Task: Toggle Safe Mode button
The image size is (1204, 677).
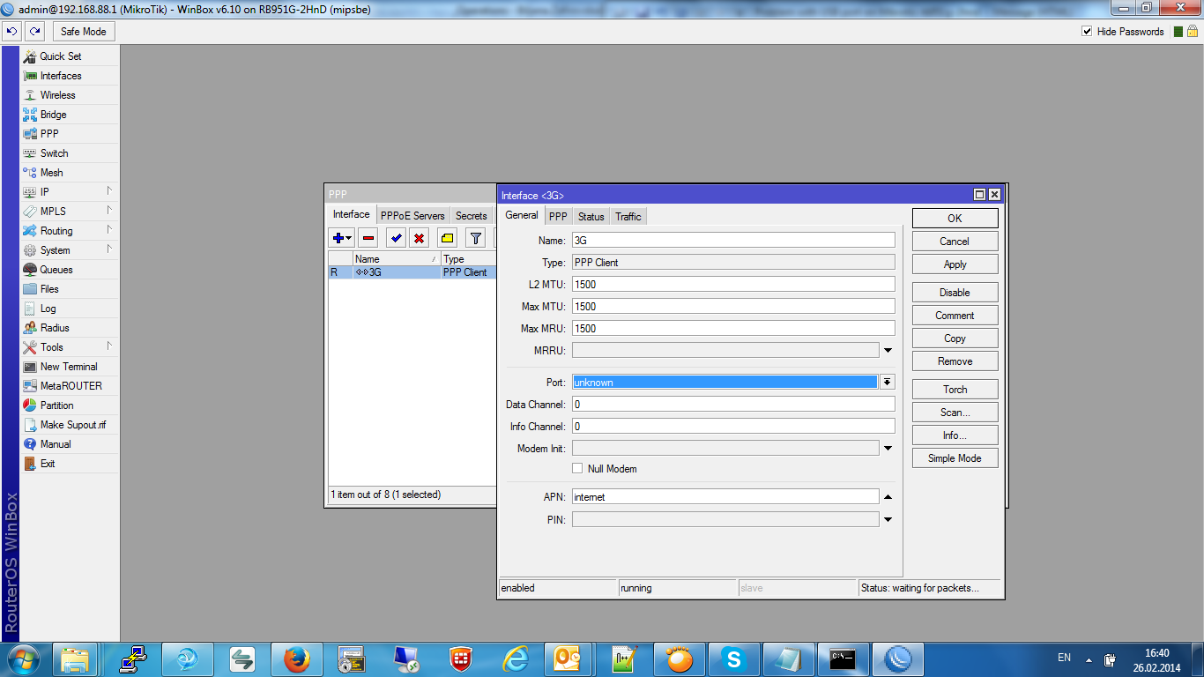Action: click(x=84, y=32)
